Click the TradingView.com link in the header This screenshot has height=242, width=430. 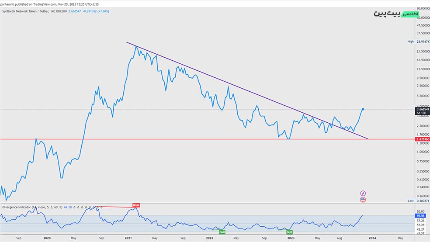pos(45,4)
